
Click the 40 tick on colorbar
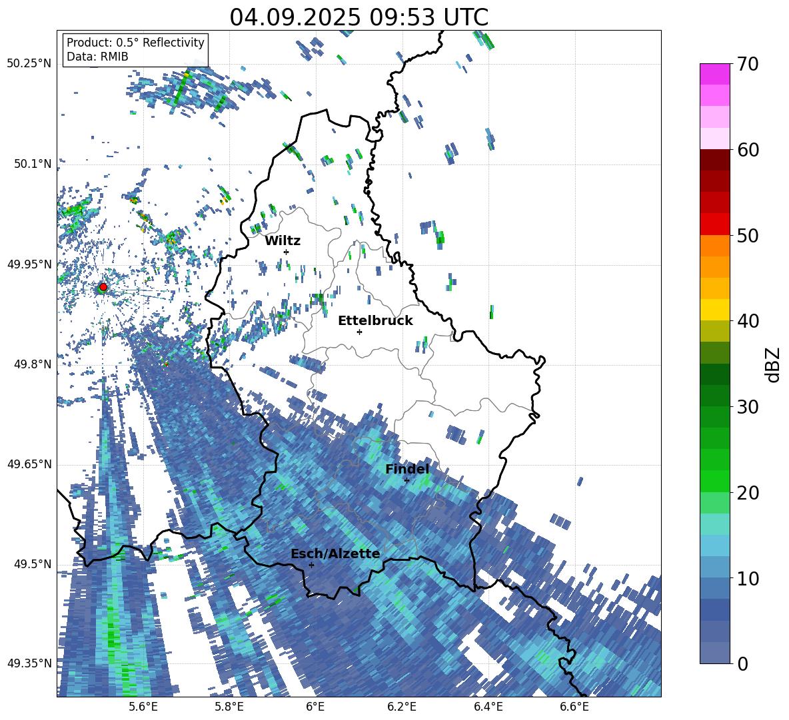click(748, 321)
